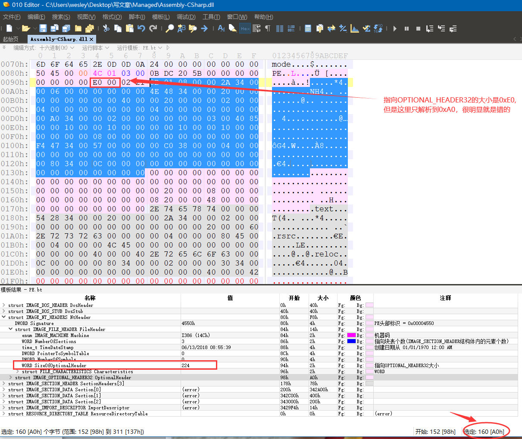Click the base converter 10/16 icon
This screenshot has height=439, width=522.
point(378,28)
